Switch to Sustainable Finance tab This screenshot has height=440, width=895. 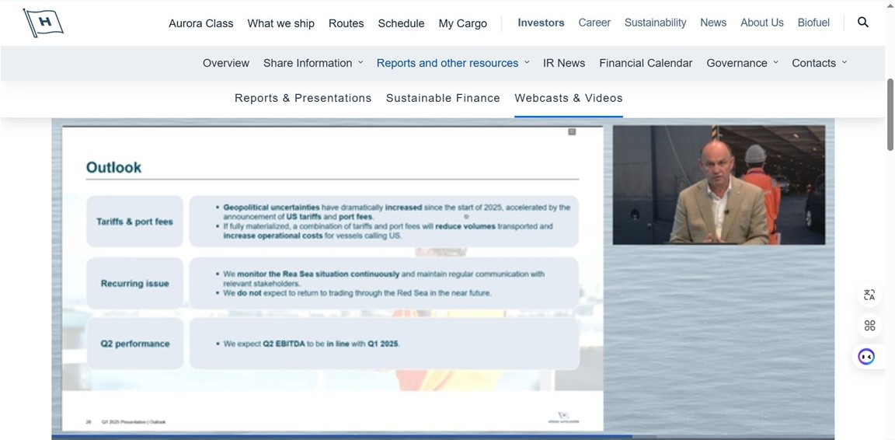[x=443, y=98]
